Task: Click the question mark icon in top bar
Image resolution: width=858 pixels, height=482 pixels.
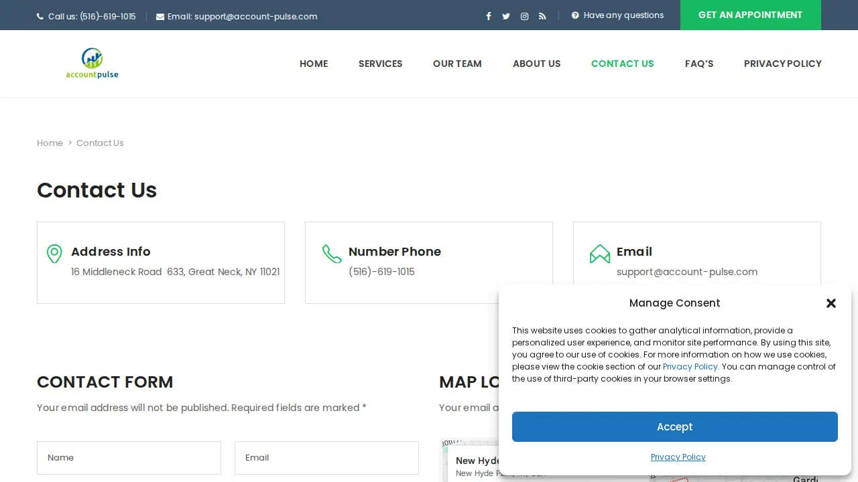Action: (575, 15)
